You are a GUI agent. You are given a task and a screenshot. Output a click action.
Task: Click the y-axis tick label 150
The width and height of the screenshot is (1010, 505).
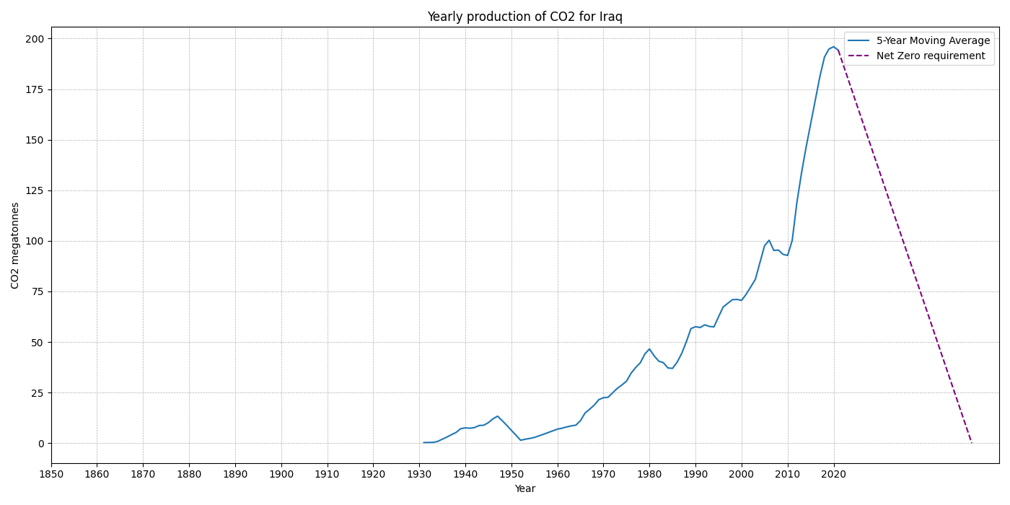[35, 140]
